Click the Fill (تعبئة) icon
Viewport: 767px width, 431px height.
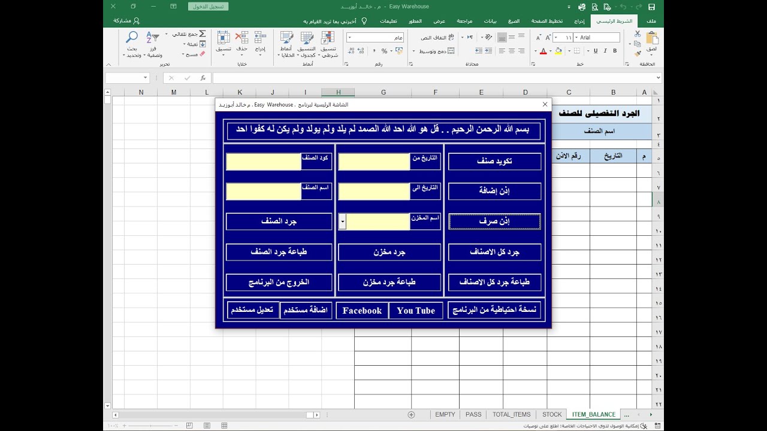click(x=203, y=44)
